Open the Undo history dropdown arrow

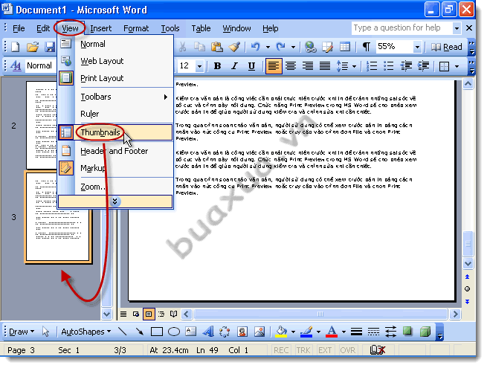(x=268, y=47)
